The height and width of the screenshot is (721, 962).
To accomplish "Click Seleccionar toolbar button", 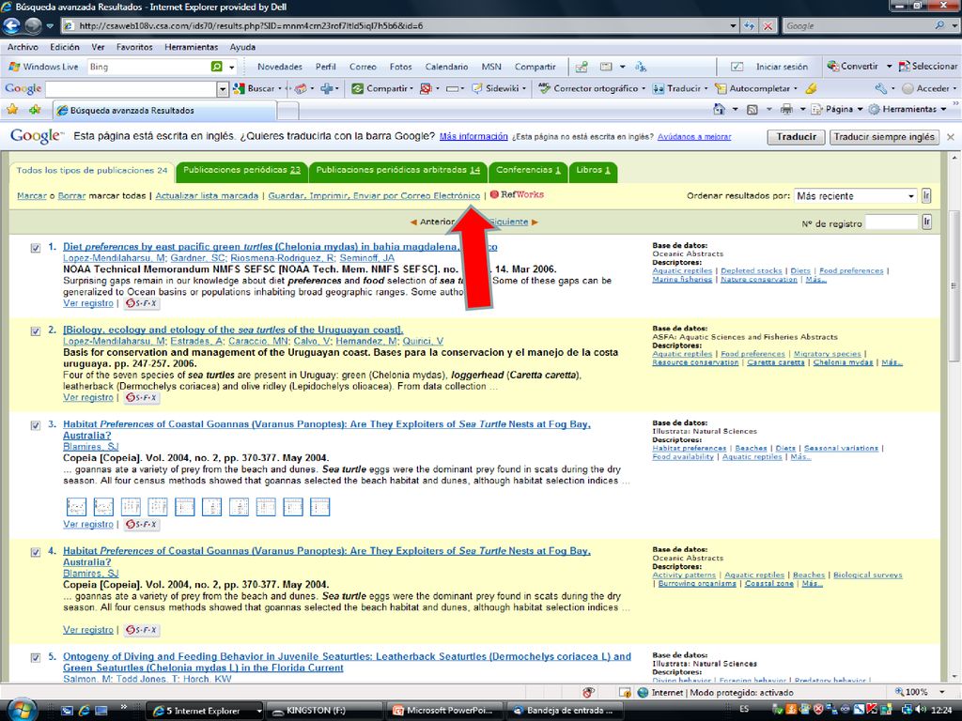I will [927, 66].
